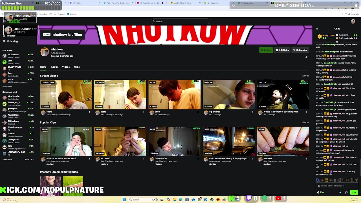361x203 pixels.
Task: Open nhotkow channel avatar
Action: pyautogui.click(x=45, y=52)
